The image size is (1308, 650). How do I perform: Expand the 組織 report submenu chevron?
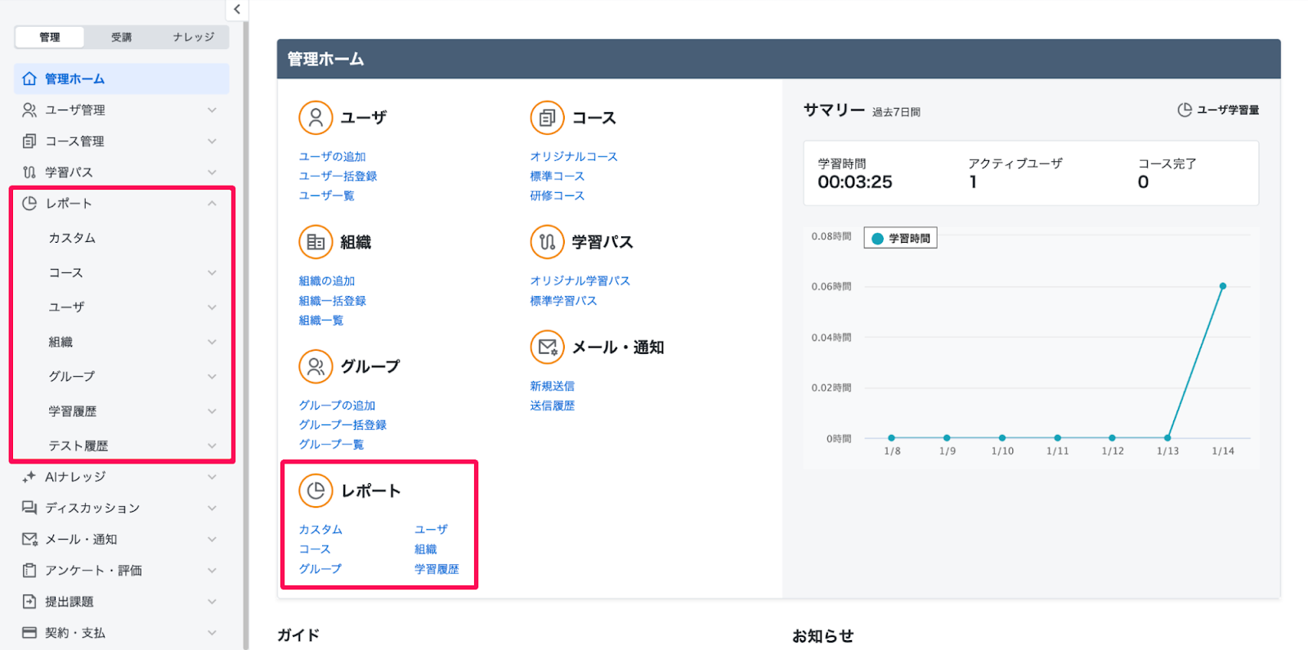click(x=212, y=342)
